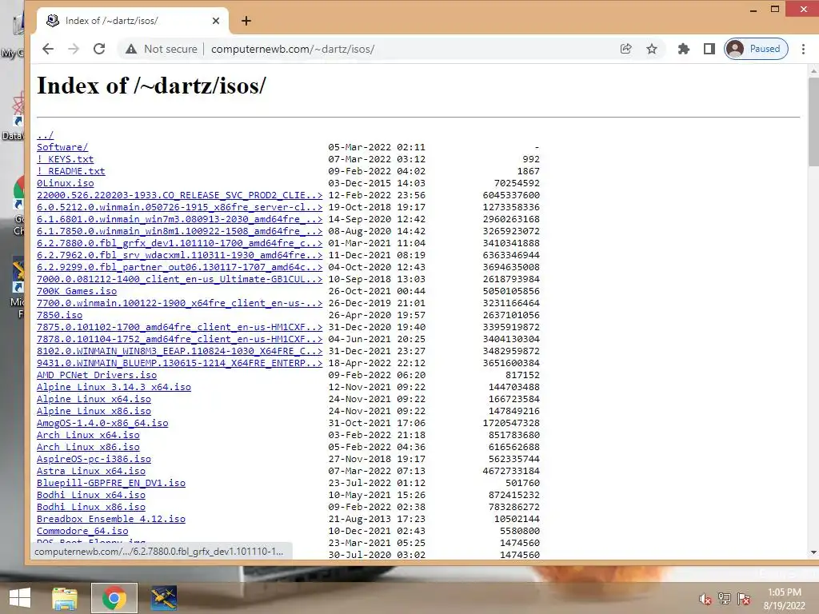Open the Paused profile button
The image size is (819, 614).
(756, 49)
